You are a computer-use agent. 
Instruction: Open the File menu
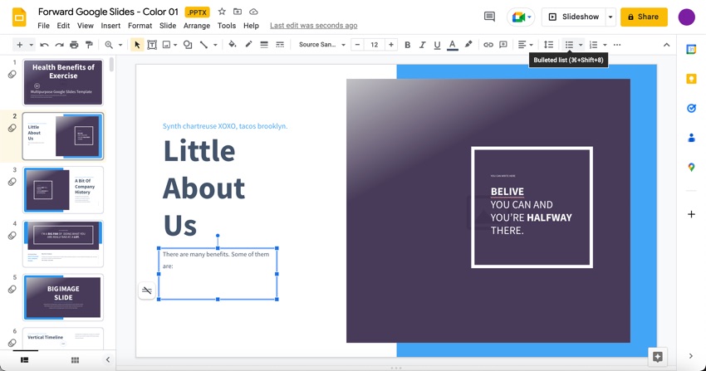coord(44,26)
